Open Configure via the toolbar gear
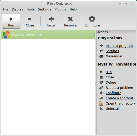 click(x=92, y=21)
